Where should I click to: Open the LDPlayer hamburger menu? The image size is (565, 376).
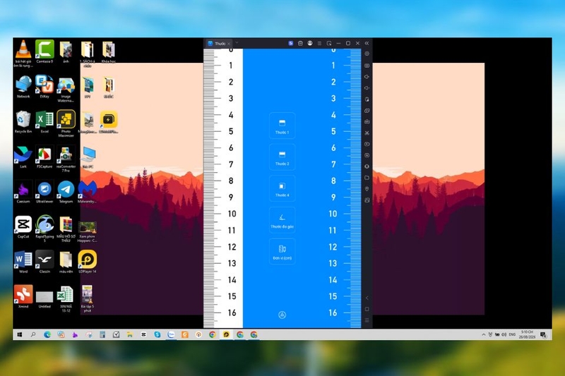click(319, 43)
